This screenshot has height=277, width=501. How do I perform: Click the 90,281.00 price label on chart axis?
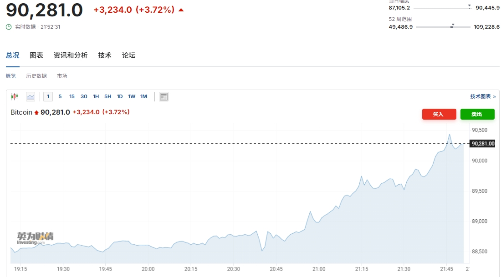click(x=483, y=144)
